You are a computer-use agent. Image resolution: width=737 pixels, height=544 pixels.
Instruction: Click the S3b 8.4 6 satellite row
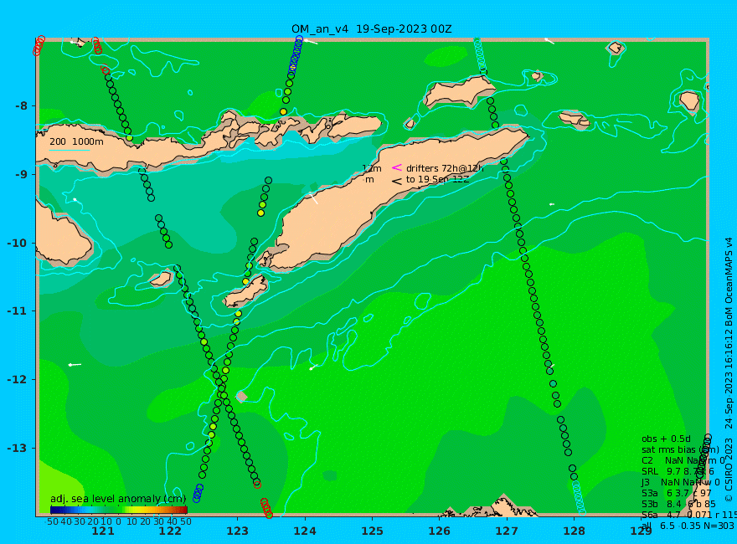[x=678, y=504]
